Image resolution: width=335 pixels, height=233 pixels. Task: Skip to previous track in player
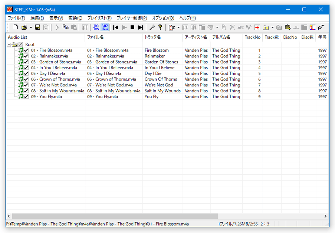coord(116,27)
